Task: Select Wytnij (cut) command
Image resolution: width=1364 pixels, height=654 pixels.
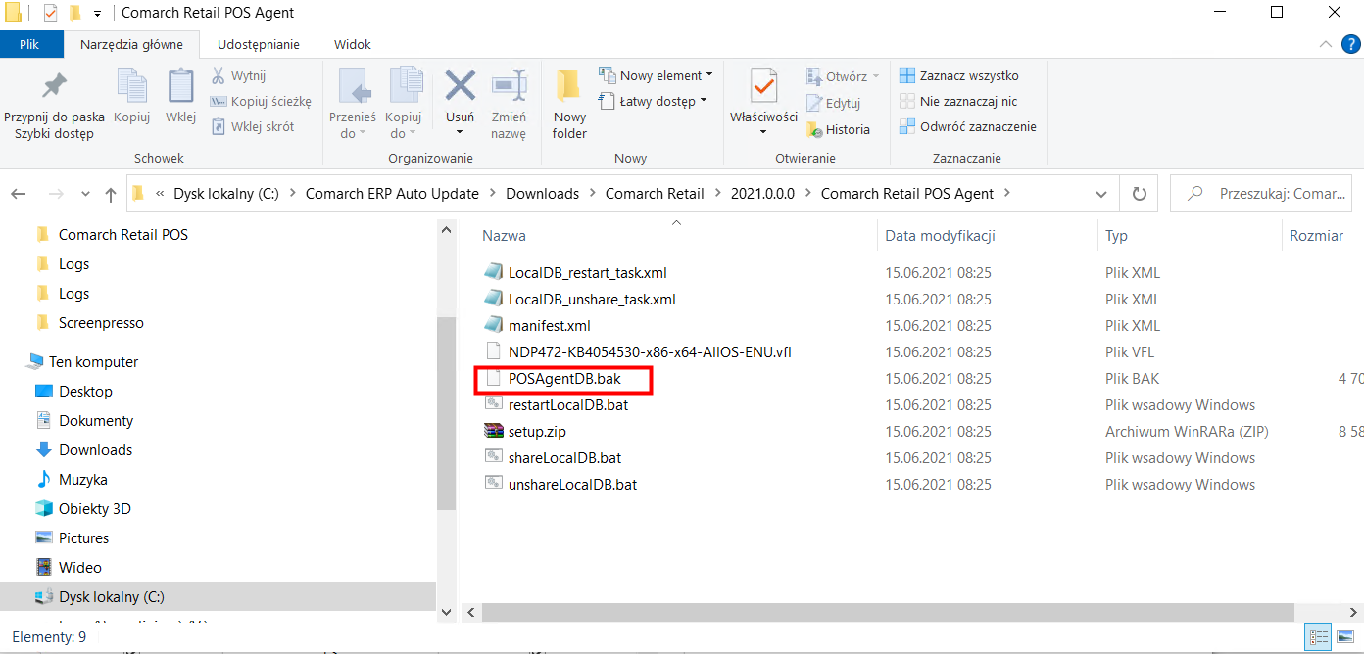Action: click(x=237, y=75)
